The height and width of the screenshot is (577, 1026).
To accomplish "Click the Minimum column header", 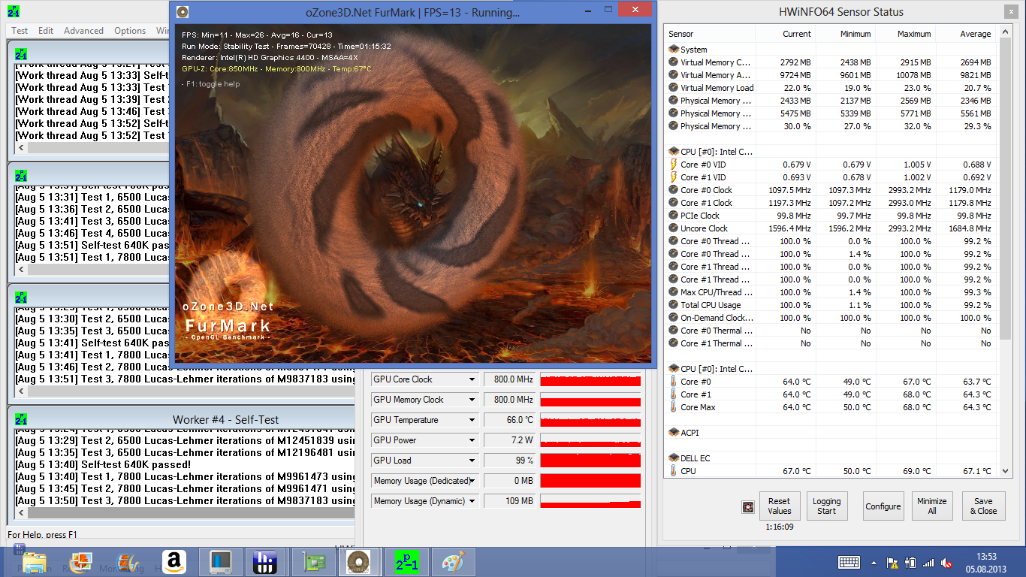I will point(846,34).
